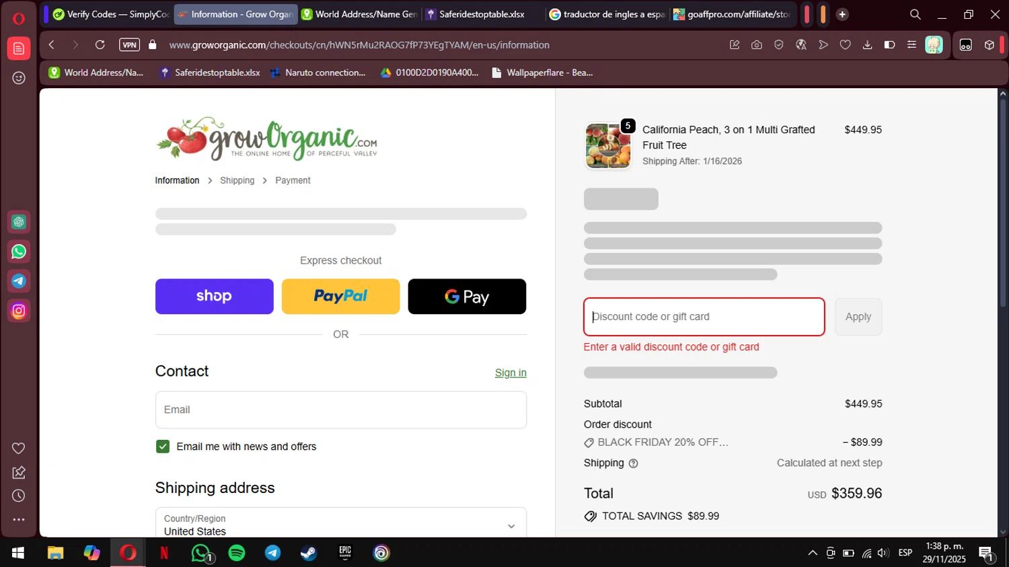Open the browser profile avatar
This screenshot has height=567, width=1009.
click(934, 45)
